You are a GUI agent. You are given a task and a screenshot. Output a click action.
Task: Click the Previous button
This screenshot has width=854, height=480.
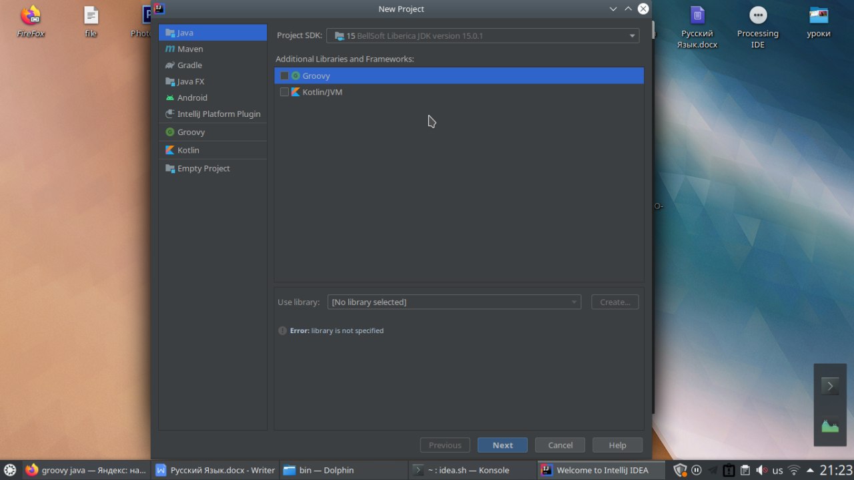click(445, 445)
